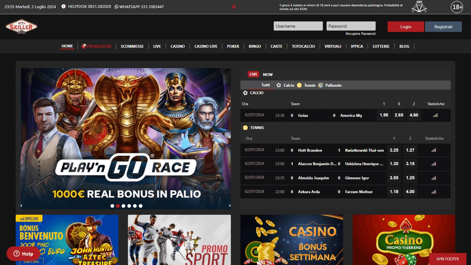Click the tennis ball icon next to TENNIS heading

click(245, 128)
